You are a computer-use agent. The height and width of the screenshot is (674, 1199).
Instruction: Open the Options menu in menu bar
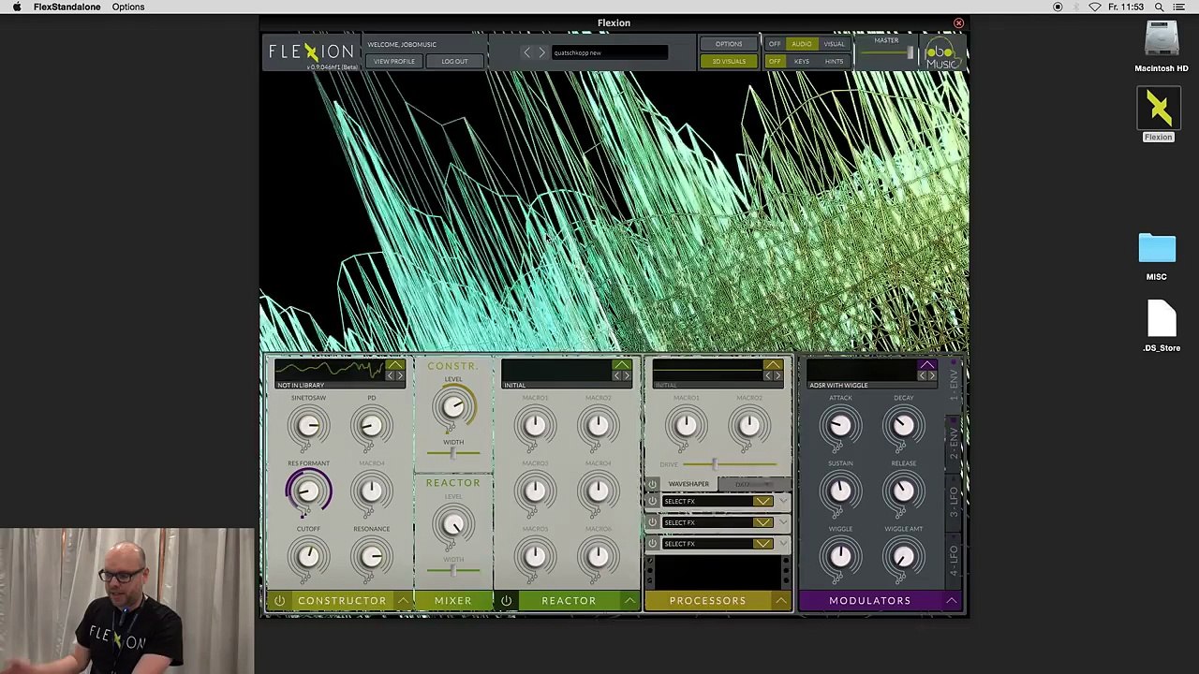point(128,7)
